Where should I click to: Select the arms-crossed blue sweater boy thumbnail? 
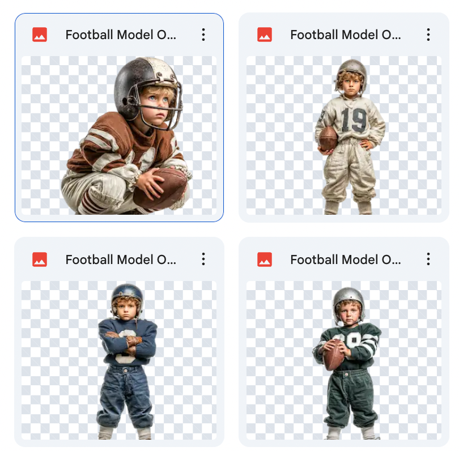pyautogui.click(x=119, y=360)
